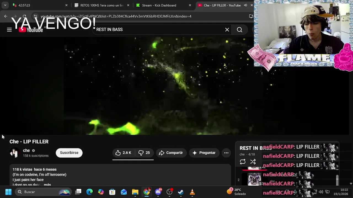The image size is (353, 198).
Task: Open OBS Studio from taskbar
Action: coord(170,192)
